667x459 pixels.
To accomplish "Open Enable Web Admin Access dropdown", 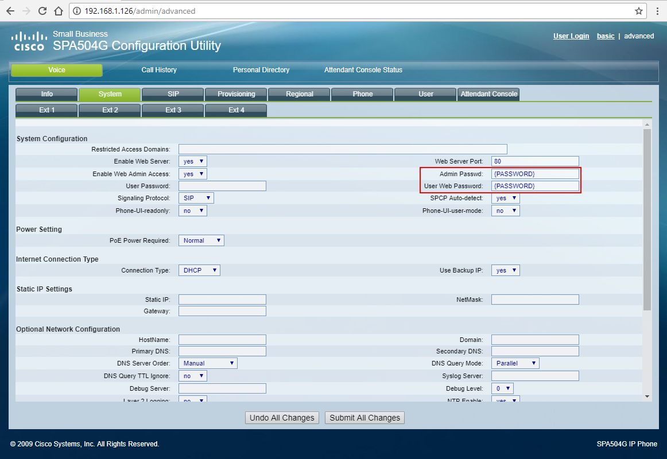I will (193, 174).
